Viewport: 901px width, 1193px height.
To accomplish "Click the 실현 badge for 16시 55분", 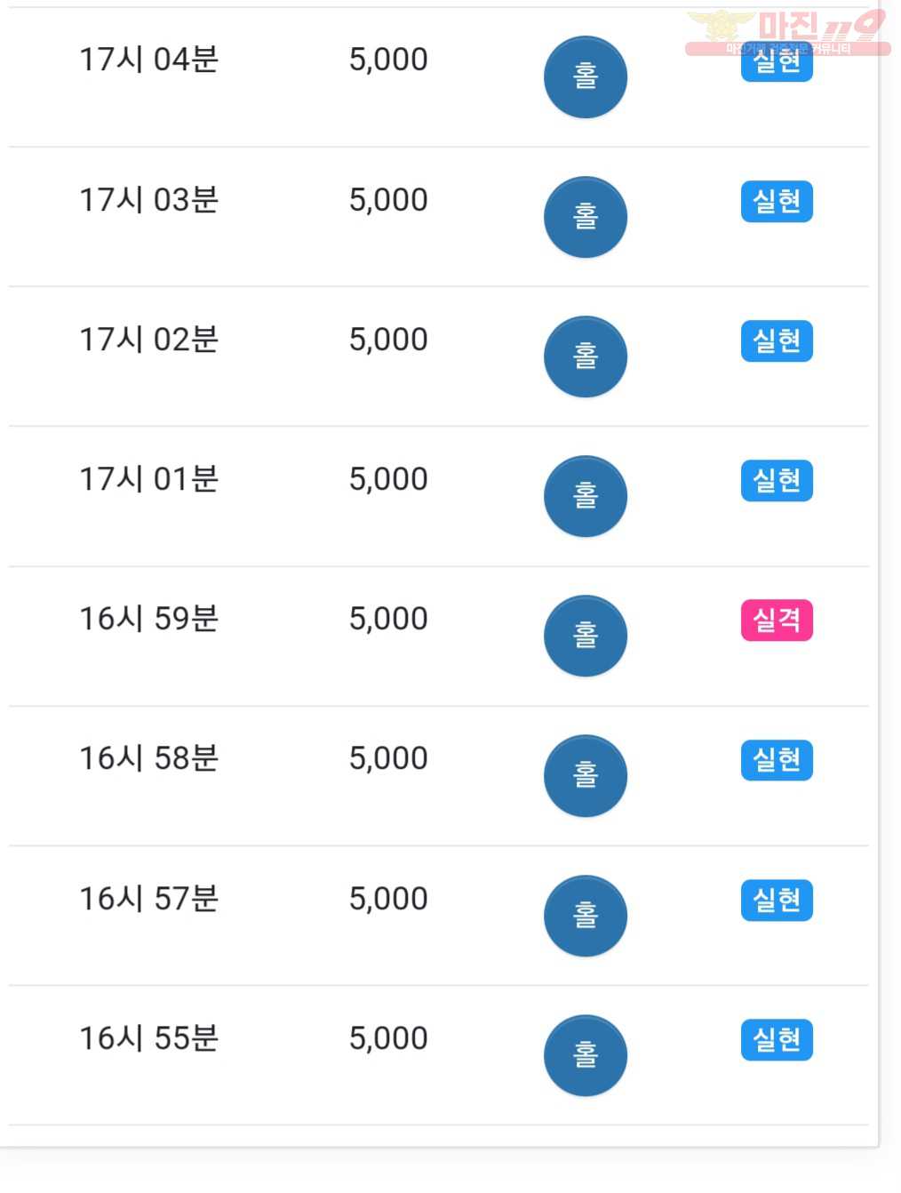I will 777,1040.
